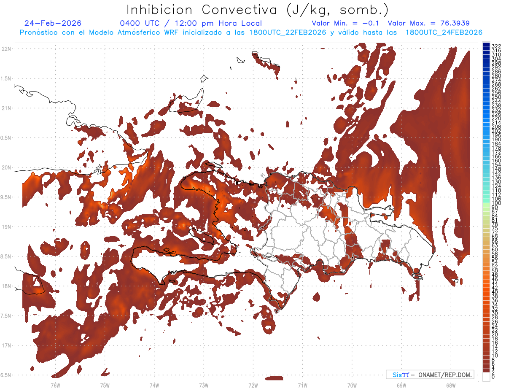Click the "17N" latitude label
The height and width of the screenshot is (391, 506).
[x=6, y=345]
